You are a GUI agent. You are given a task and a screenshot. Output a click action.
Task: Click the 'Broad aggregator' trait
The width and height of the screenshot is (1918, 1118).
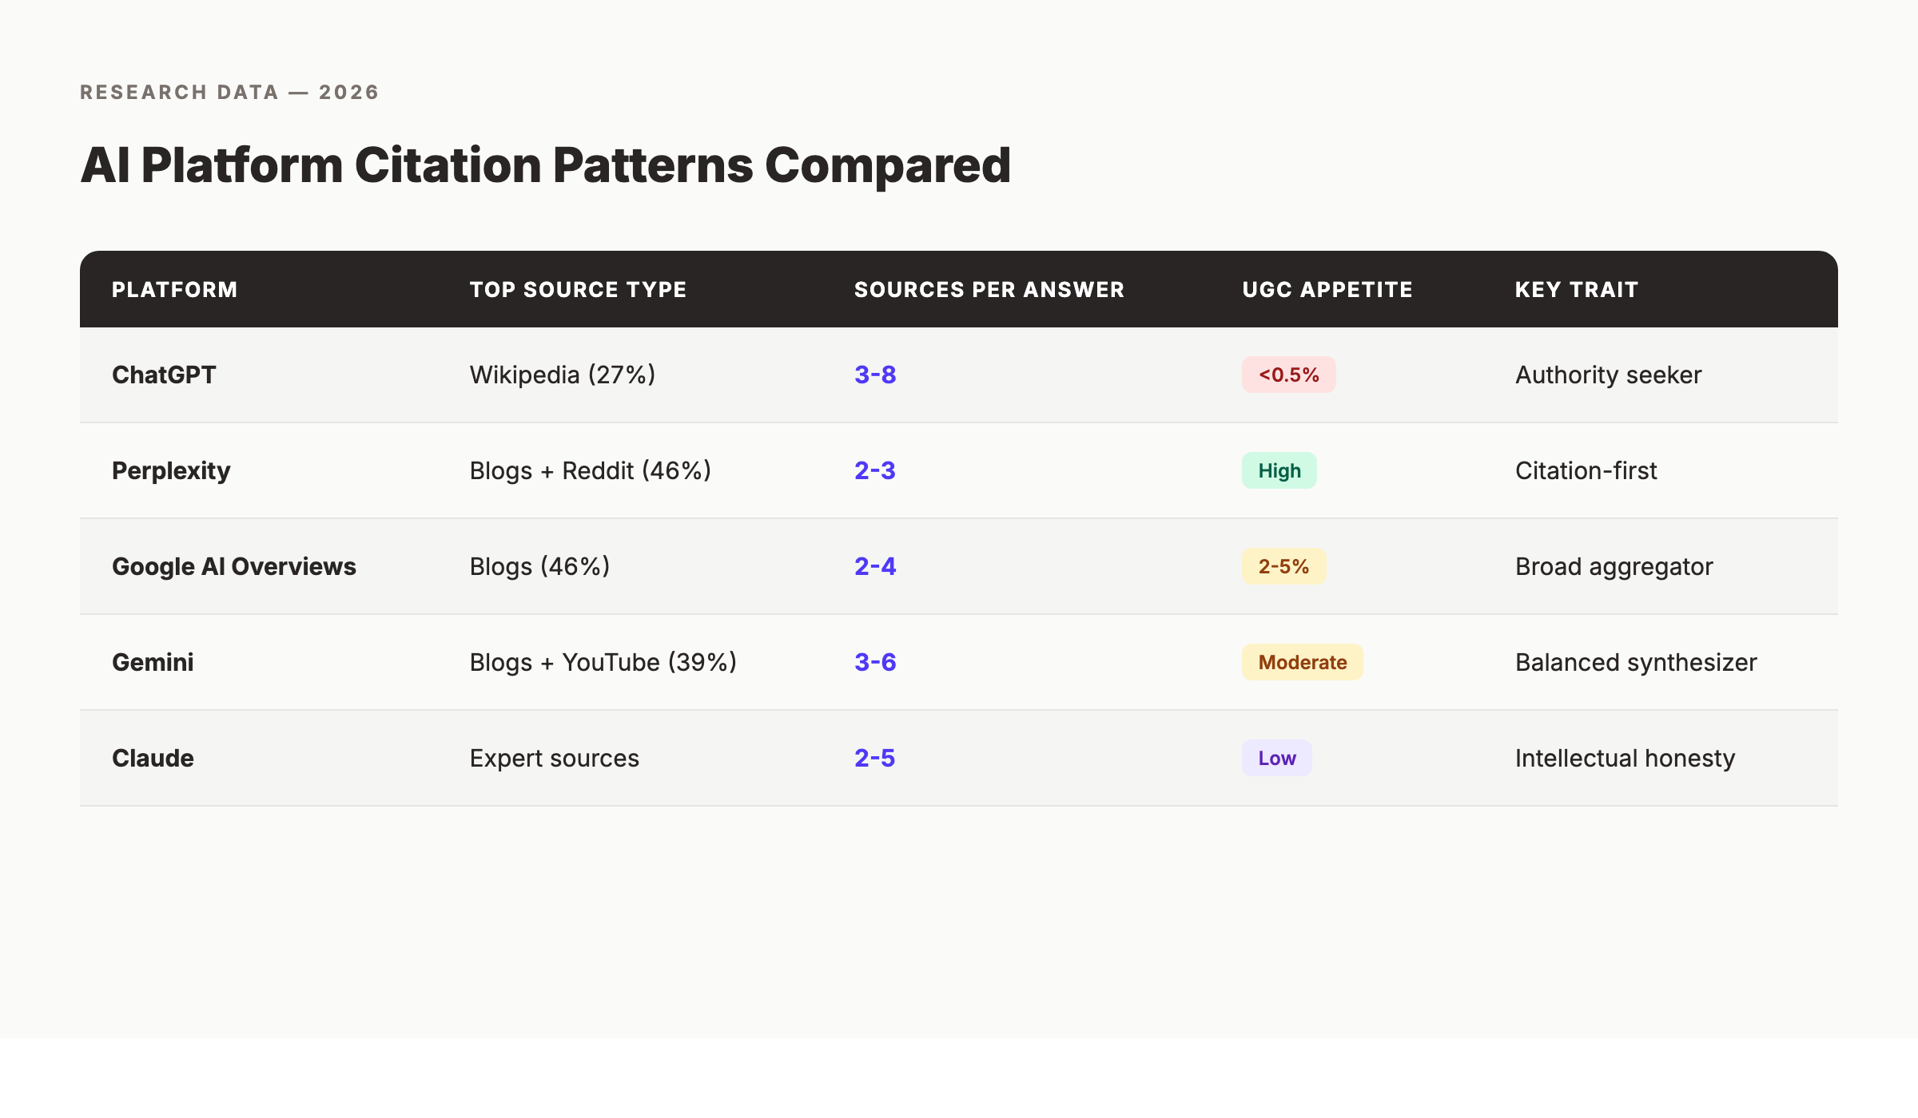click(x=1614, y=566)
